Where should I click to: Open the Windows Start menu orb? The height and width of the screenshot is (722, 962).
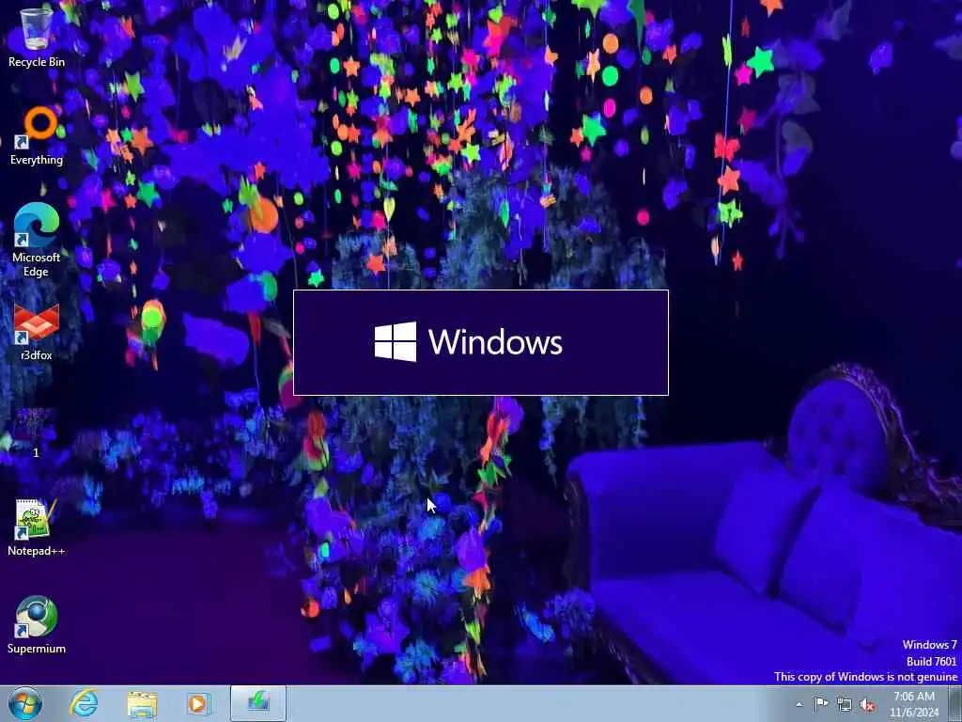click(x=25, y=703)
